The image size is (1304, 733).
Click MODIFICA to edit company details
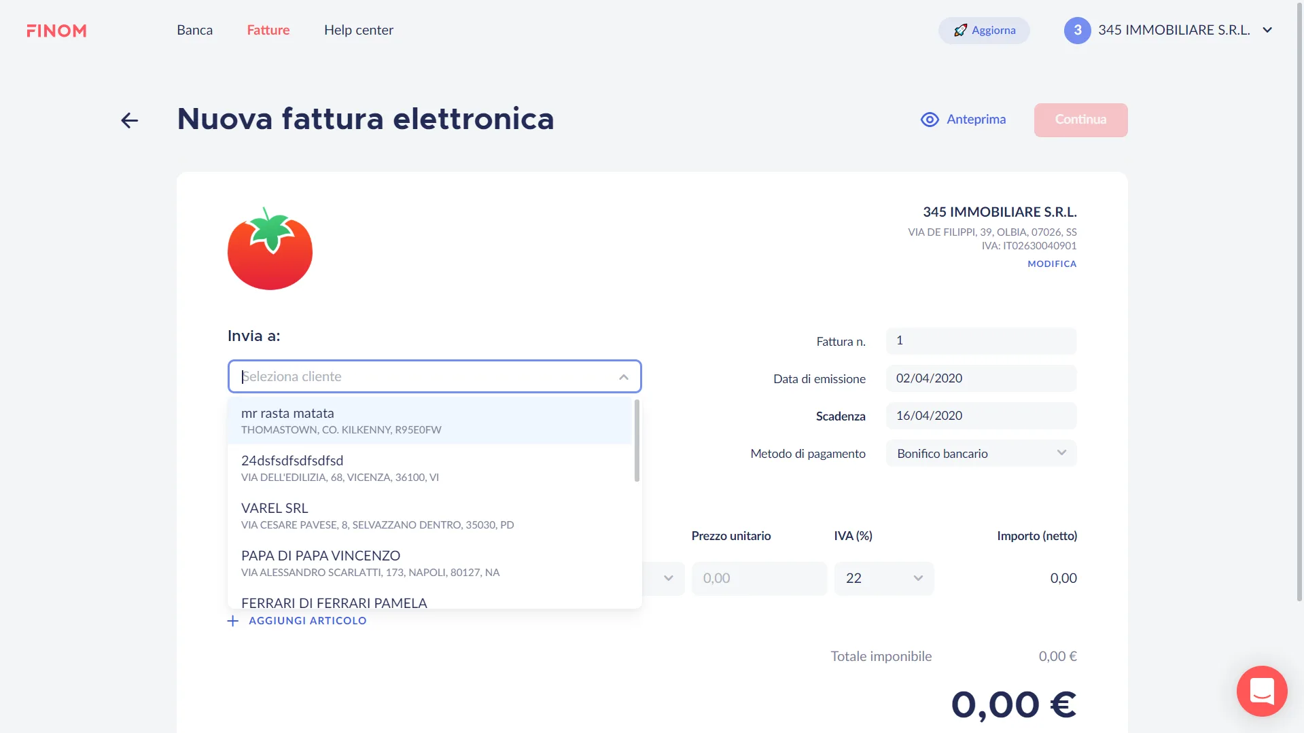[1052, 264]
